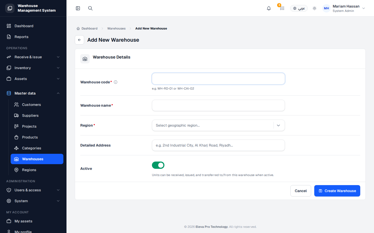This screenshot has width=374, height=233.
Task: Open Reports in the sidebar
Action: click(33, 37)
